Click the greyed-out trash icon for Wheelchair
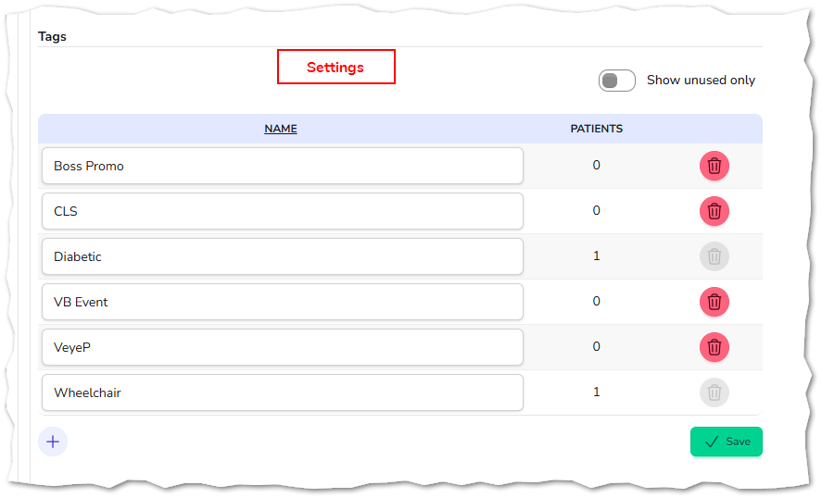The width and height of the screenshot is (822, 498). click(x=714, y=392)
